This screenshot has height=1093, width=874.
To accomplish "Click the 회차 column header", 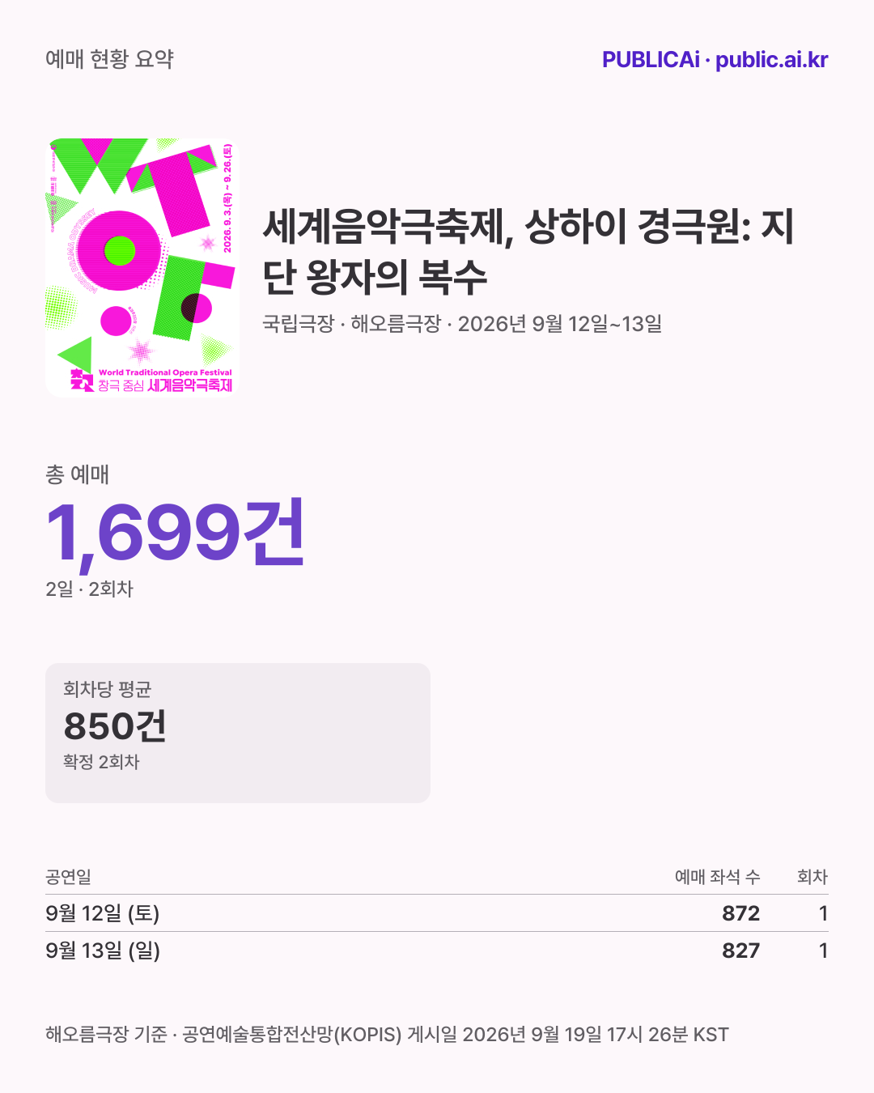I will 812,877.
